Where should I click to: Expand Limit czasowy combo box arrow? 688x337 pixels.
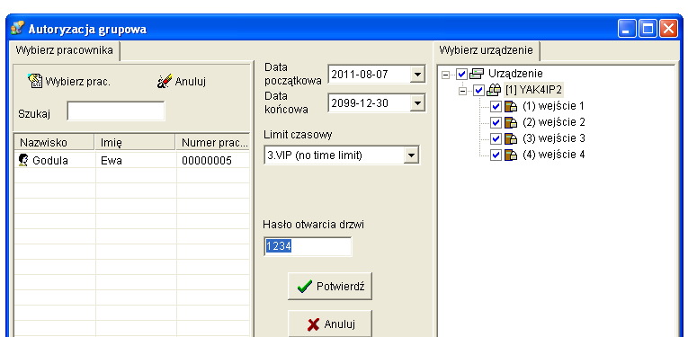(x=411, y=155)
